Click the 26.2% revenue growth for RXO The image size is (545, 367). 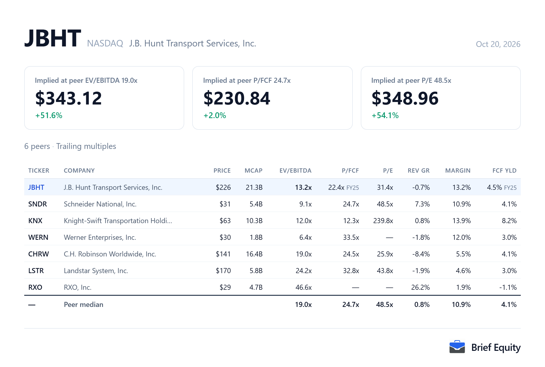pyautogui.click(x=420, y=287)
